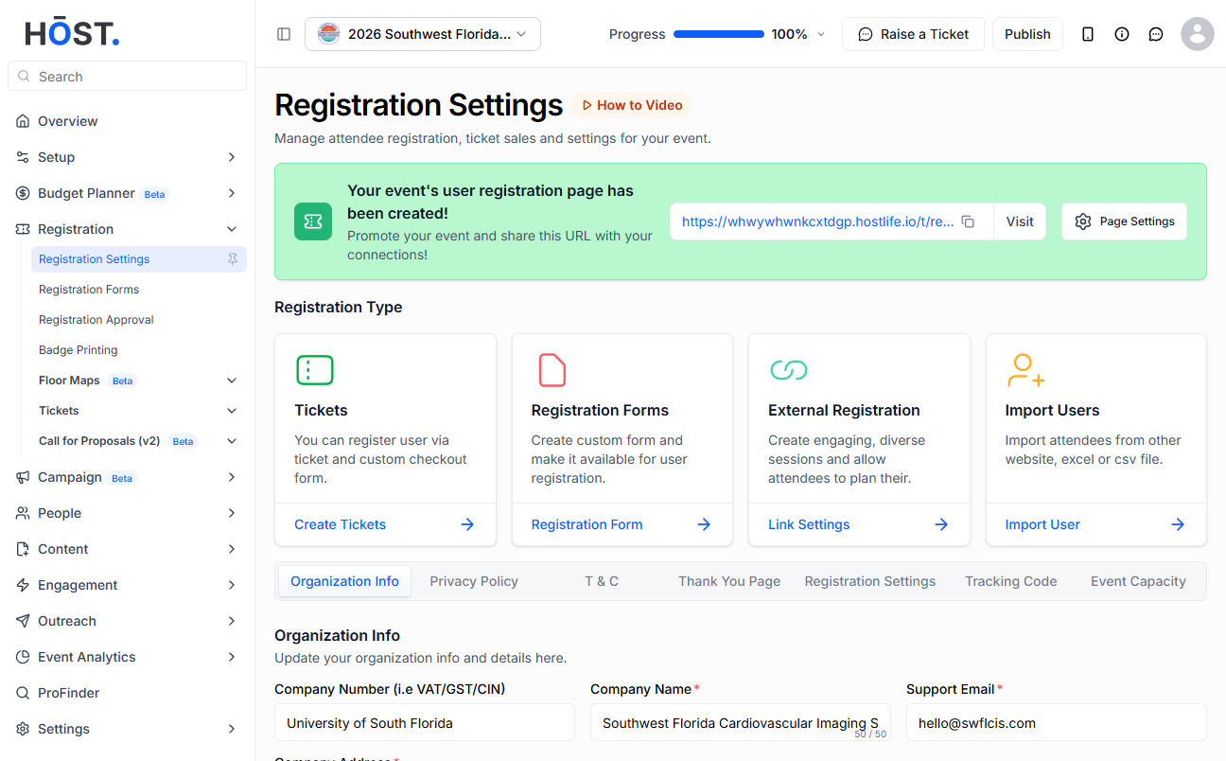Viewport: 1226px width, 761px height.
Task: Click the Outreach paper plane icon
Action: pos(23,621)
